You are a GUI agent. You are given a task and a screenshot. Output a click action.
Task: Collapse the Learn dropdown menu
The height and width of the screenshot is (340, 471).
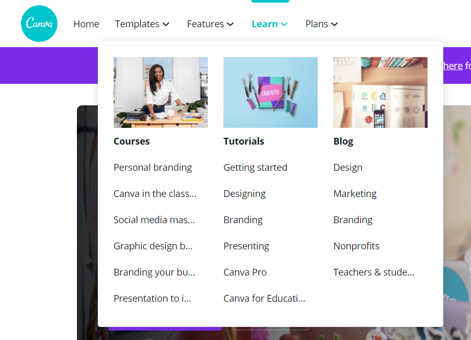270,24
